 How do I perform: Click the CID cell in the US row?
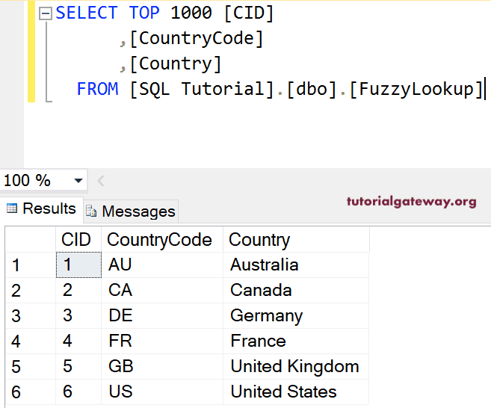click(78, 392)
